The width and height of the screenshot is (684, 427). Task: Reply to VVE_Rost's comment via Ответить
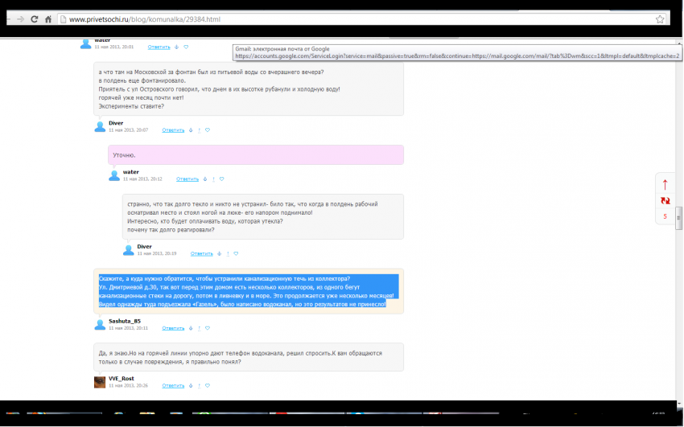click(x=173, y=385)
